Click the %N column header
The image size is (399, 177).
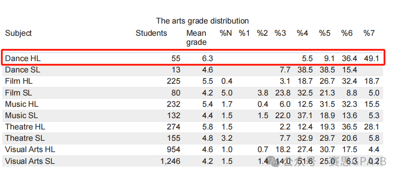pyautogui.click(x=226, y=33)
